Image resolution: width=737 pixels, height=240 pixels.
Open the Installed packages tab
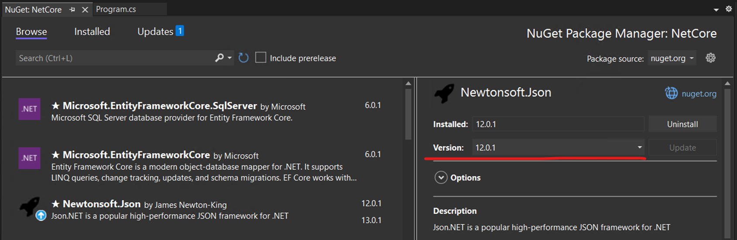pos(92,31)
